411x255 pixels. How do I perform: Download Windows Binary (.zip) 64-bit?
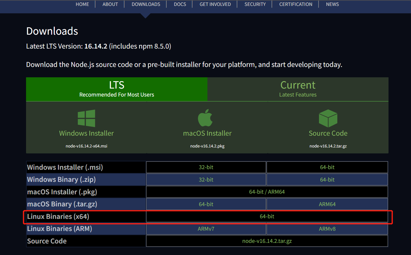click(327, 179)
